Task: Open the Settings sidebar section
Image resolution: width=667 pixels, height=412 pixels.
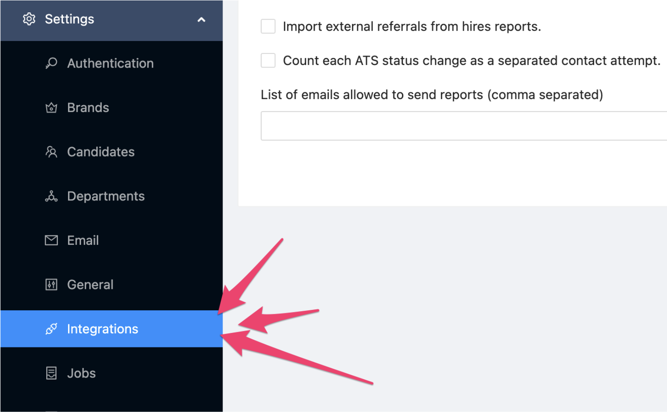Action: pyautogui.click(x=69, y=19)
